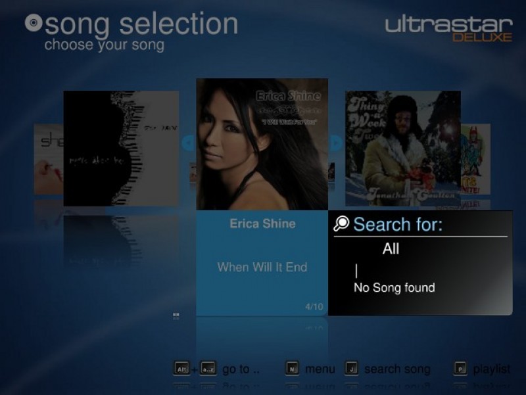
Task: Select the Jonathan Coulton Thing a Week cover
Action: pos(403,149)
